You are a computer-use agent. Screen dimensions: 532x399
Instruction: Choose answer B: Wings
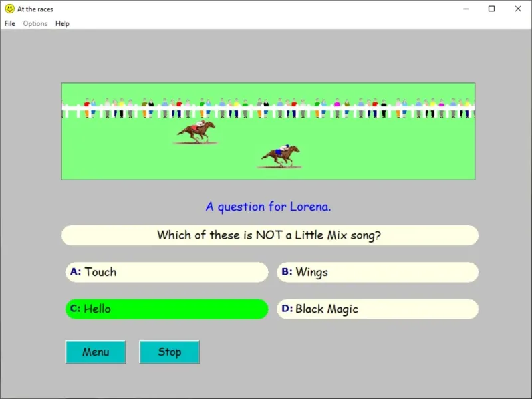pos(378,272)
